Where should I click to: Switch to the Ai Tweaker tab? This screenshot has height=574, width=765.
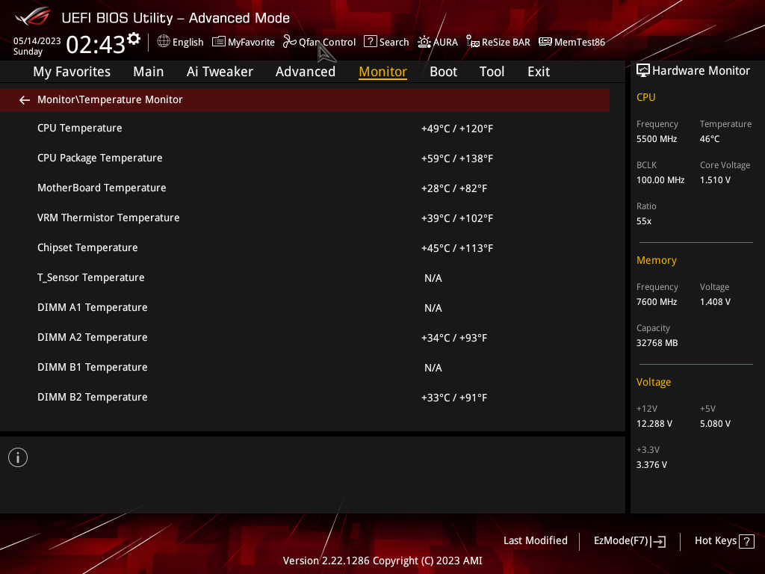pyautogui.click(x=220, y=72)
